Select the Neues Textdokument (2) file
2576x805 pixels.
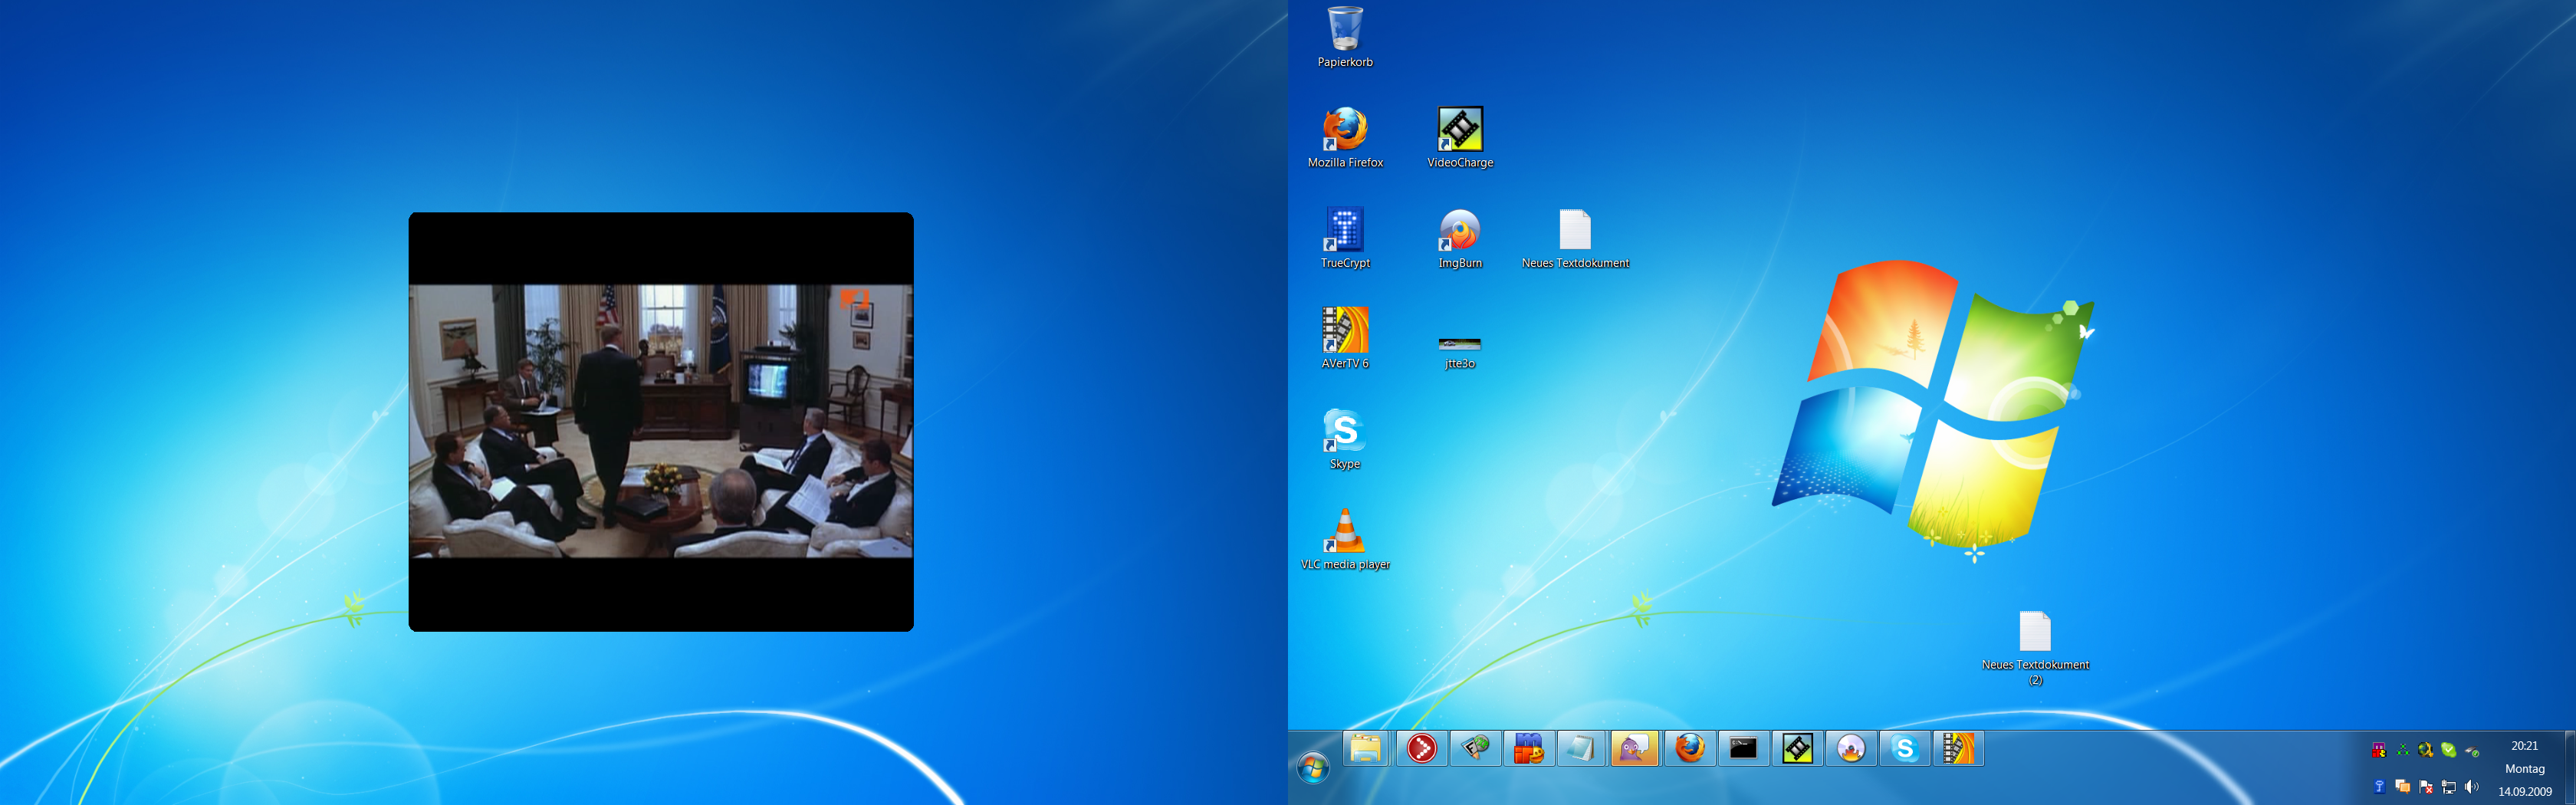pos(2034,632)
